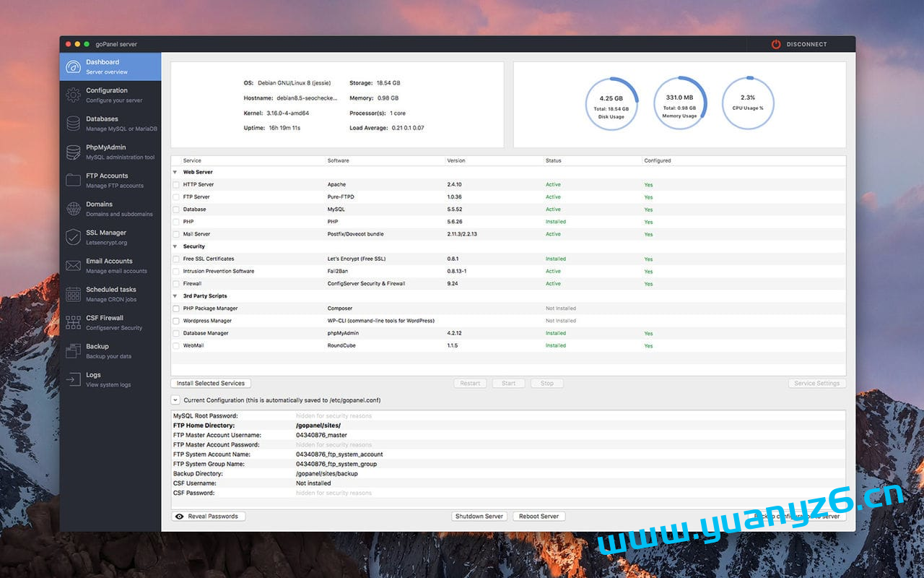Image resolution: width=924 pixels, height=578 pixels.
Task: Check the Firewall service checkbox
Action: 175,284
